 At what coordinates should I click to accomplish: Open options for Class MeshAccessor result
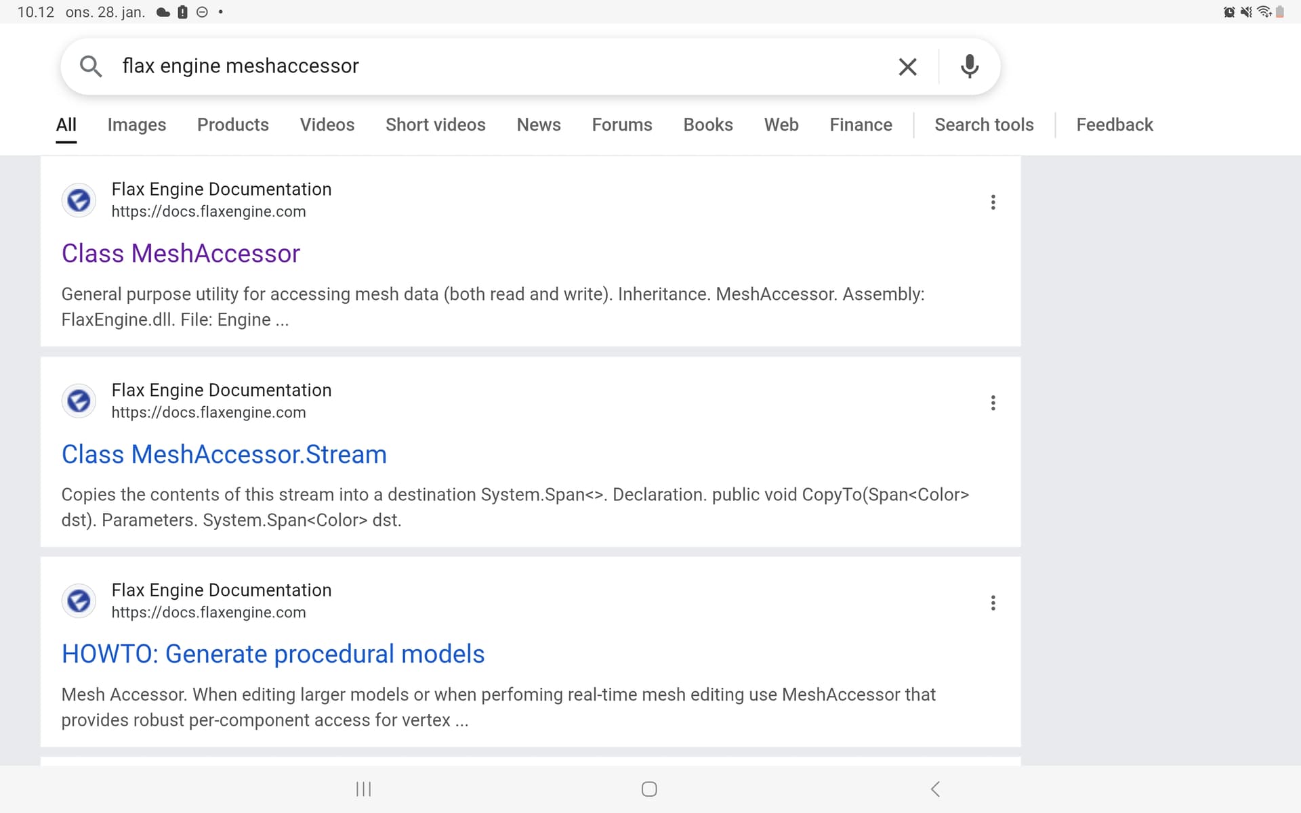(x=993, y=202)
